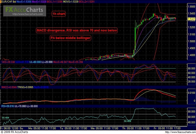Select the "PA below middle bollinger" annotation
The image size is (196, 134).
click(x=70, y=38)
